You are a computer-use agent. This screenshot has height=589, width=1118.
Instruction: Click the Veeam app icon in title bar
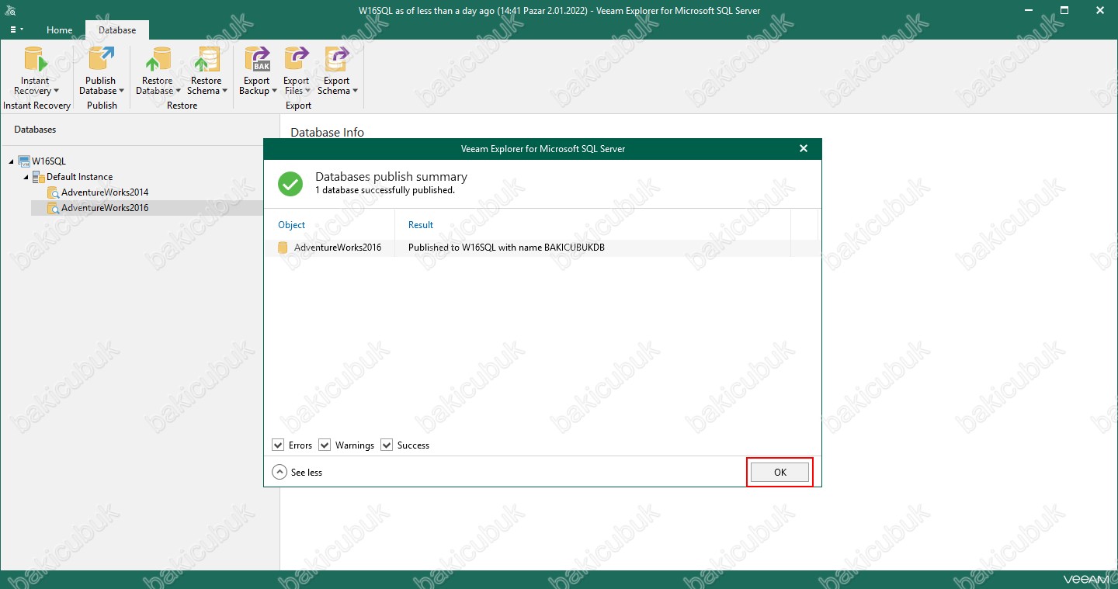click(11, 11)
